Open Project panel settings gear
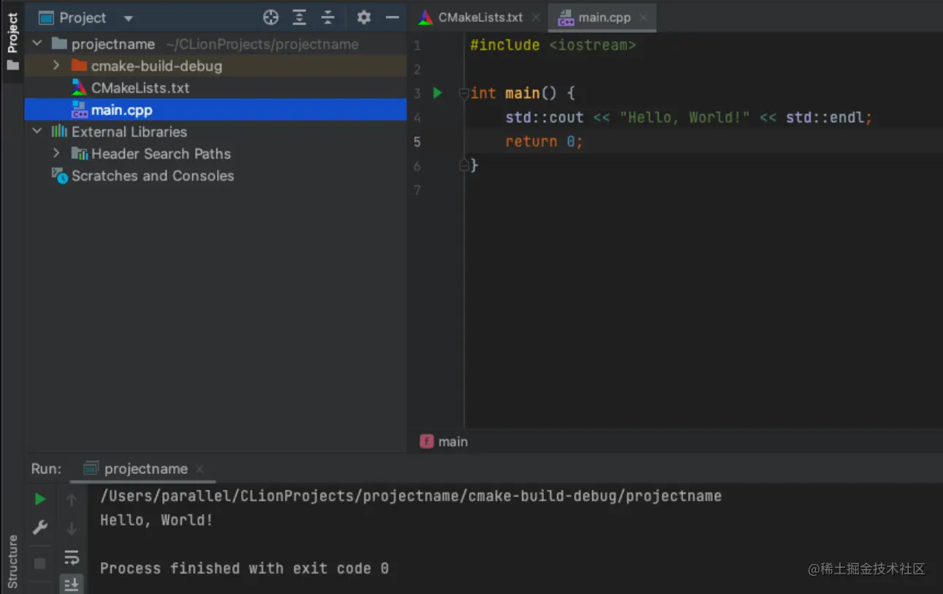943x594 pixels. (363, 18)
